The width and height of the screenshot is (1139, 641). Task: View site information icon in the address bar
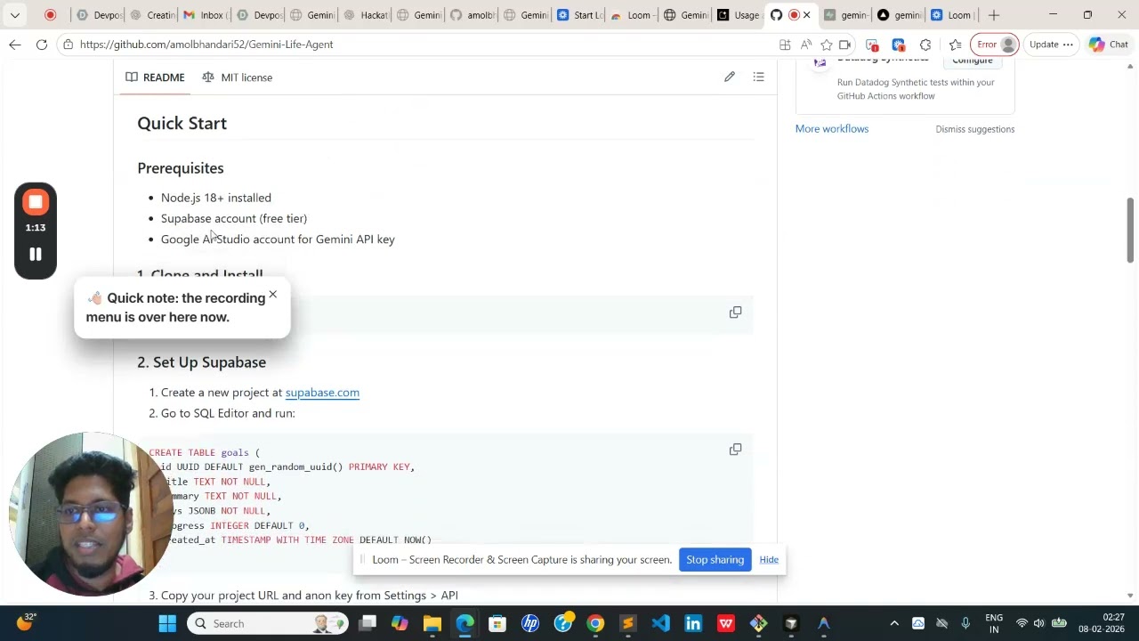point(68,45)
